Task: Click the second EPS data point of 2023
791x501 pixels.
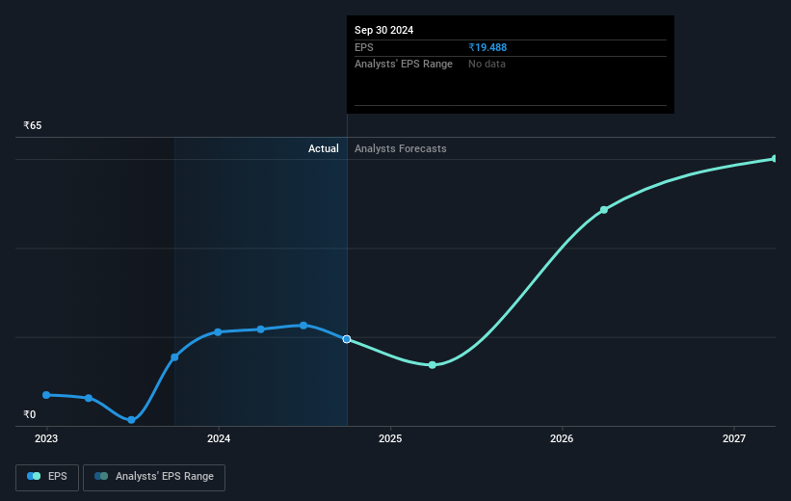Action: 89,398
